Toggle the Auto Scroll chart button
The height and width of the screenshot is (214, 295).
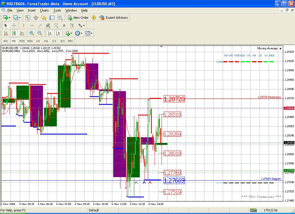tap(50, 33)
